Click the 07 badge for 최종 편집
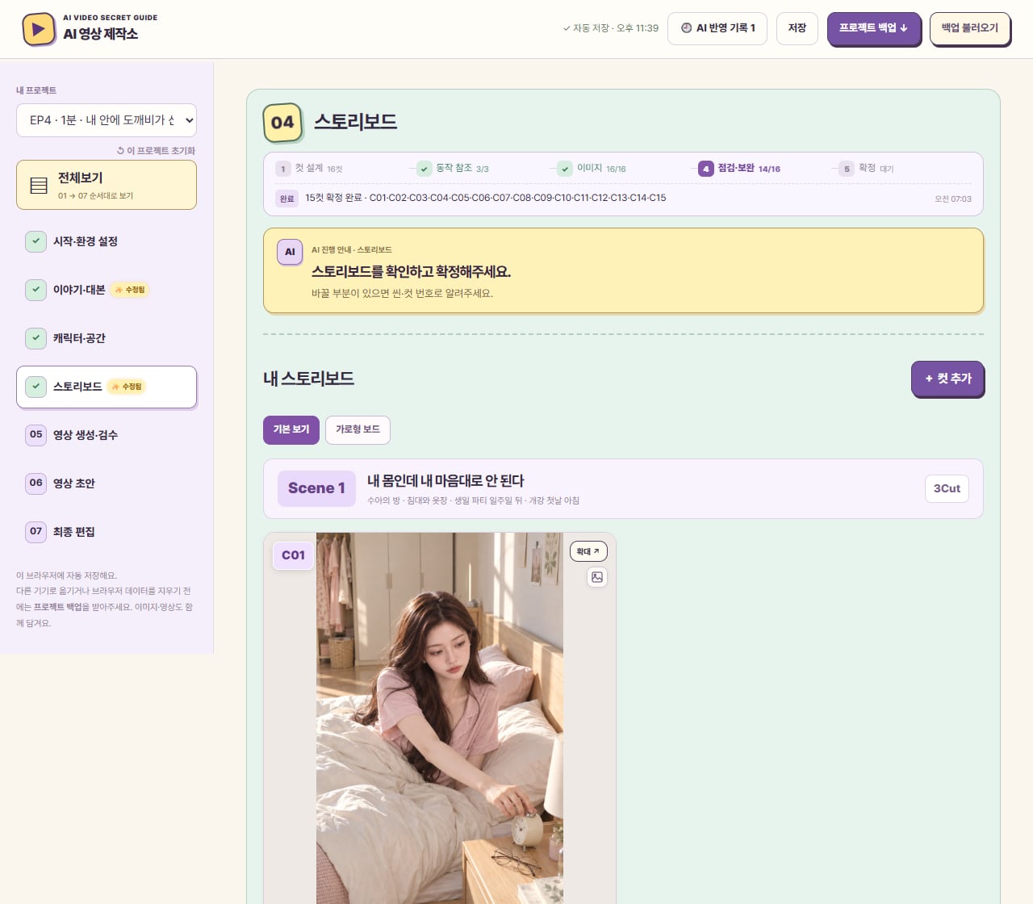The width and height of the screenshot is (1033, 904). pos(36,532)
